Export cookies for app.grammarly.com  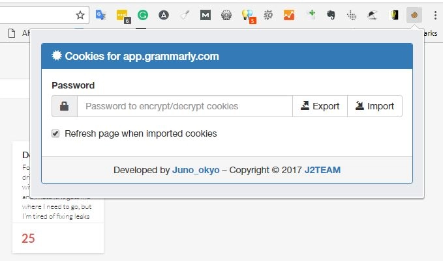pyautogui.click(x=320, y=106)
